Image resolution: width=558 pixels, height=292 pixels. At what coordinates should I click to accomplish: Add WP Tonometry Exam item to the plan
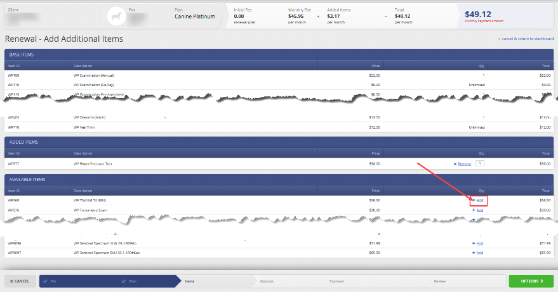[477, 210]
